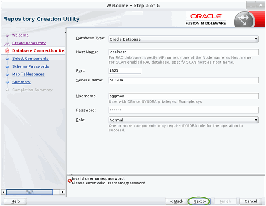266x206 pixels.
Task: Jump to Select Components step
Action: pos(30,59)
